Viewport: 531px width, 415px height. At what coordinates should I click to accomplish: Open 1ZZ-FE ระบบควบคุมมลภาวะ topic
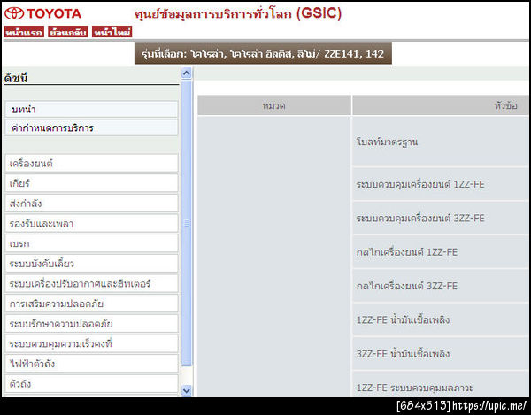441,385
